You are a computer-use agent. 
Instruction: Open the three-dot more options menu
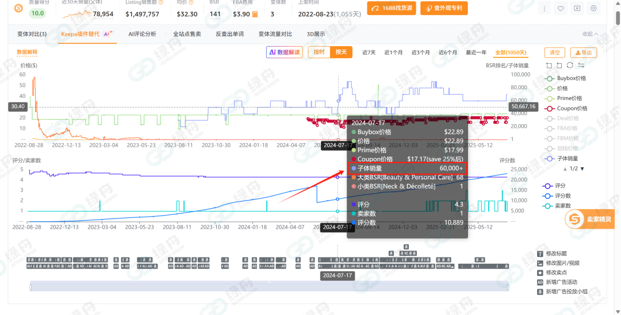click(x=544, y=8)
